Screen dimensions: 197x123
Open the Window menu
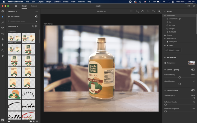pyautogui.click(x=81, y=2)
